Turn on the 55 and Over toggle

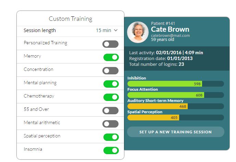tap(110, 111)
